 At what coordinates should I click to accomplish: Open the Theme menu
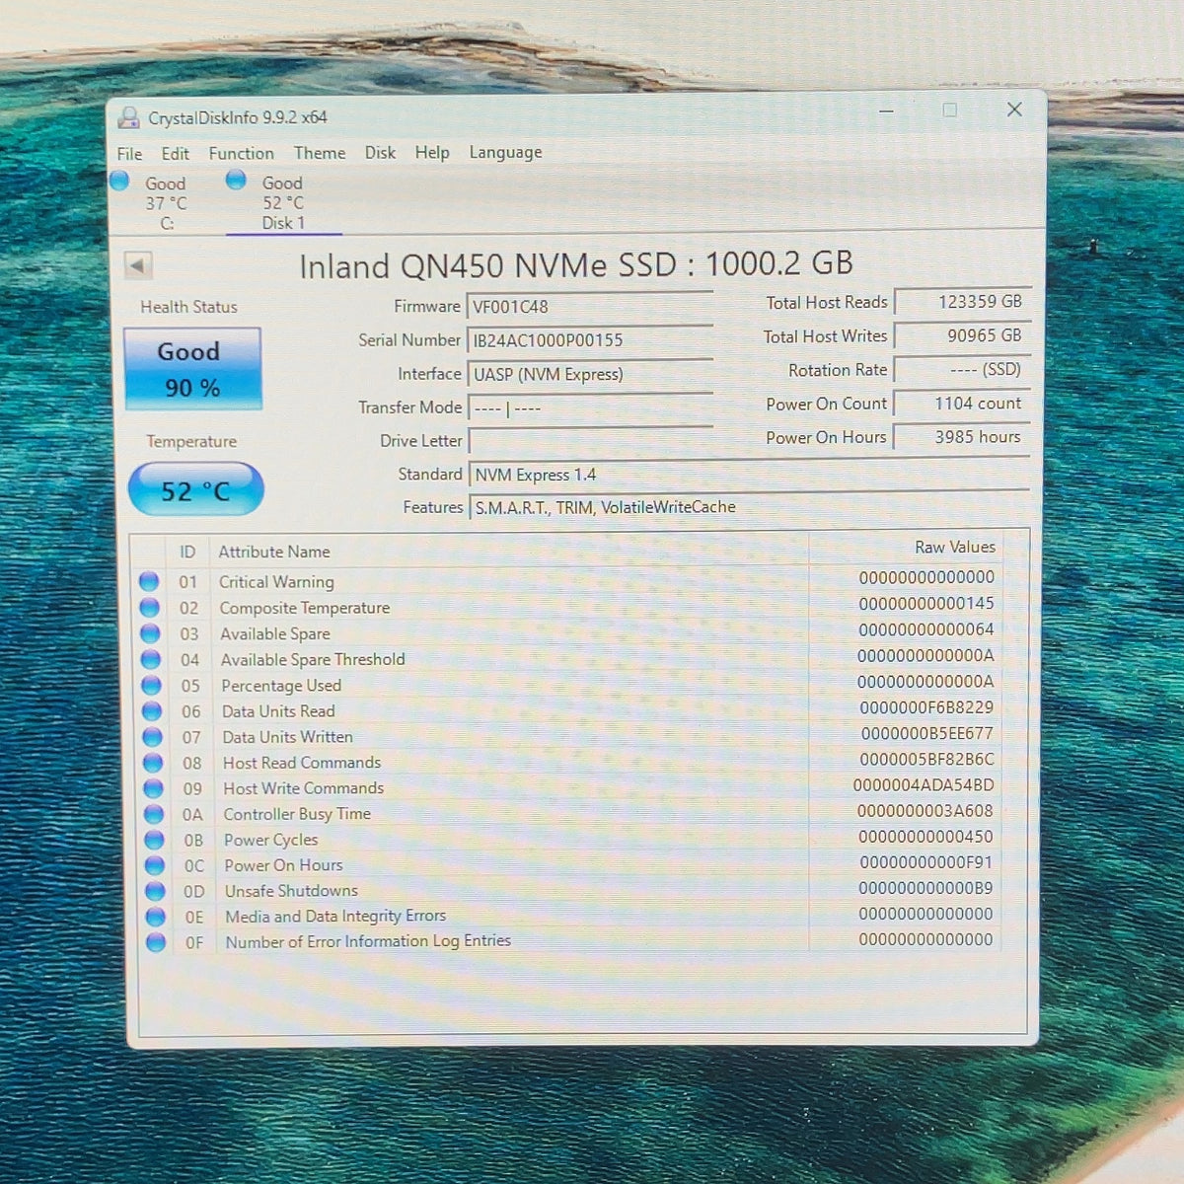pyautogui.click(x=320, y=153)
